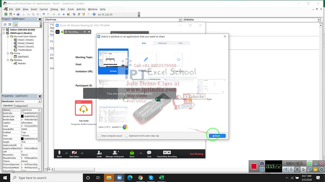Open Properties Window toolbar icon
The image size is (325, 182).
(79, 14)
